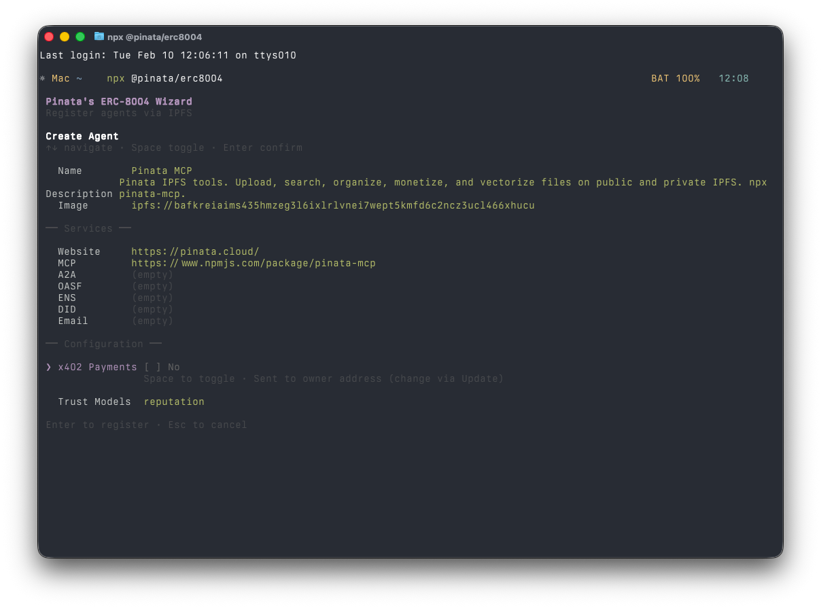This screenshot has width=821, height=608.
Task: Open the pinata.cloud Website link
Action: point(195,251)
